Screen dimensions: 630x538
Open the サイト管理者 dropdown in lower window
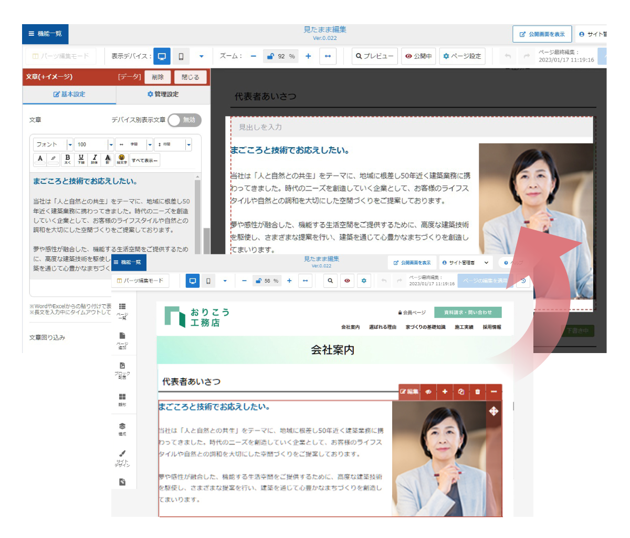pyautogui.click(x=465, y=263)
